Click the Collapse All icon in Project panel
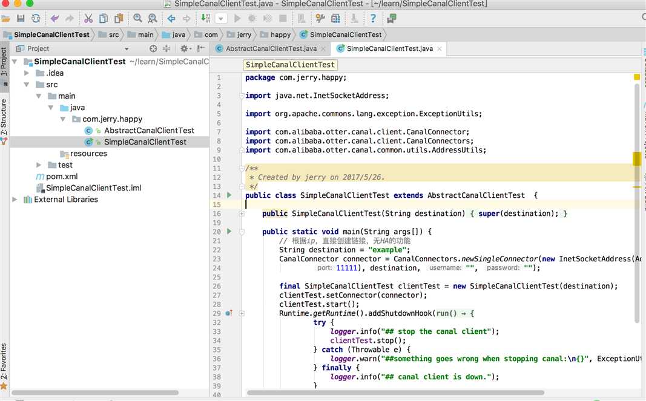The height and width of the screenshot is (401, 646). click(166, 48)
